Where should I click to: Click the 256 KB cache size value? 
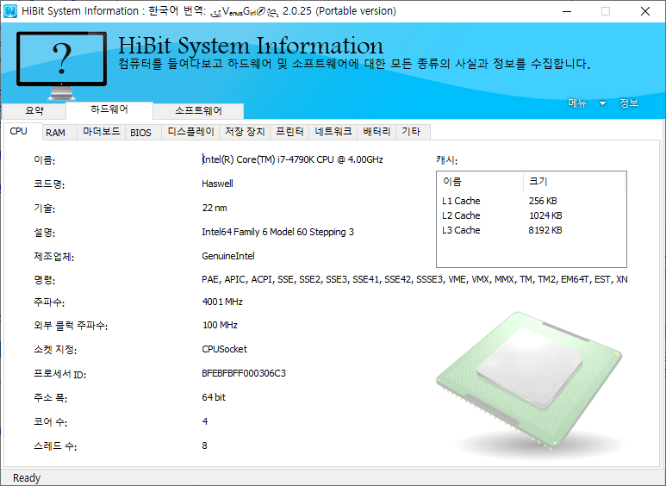[x=543, y=201]
